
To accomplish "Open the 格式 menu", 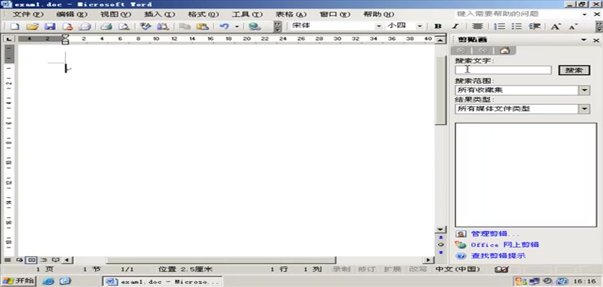I will 203,14.
